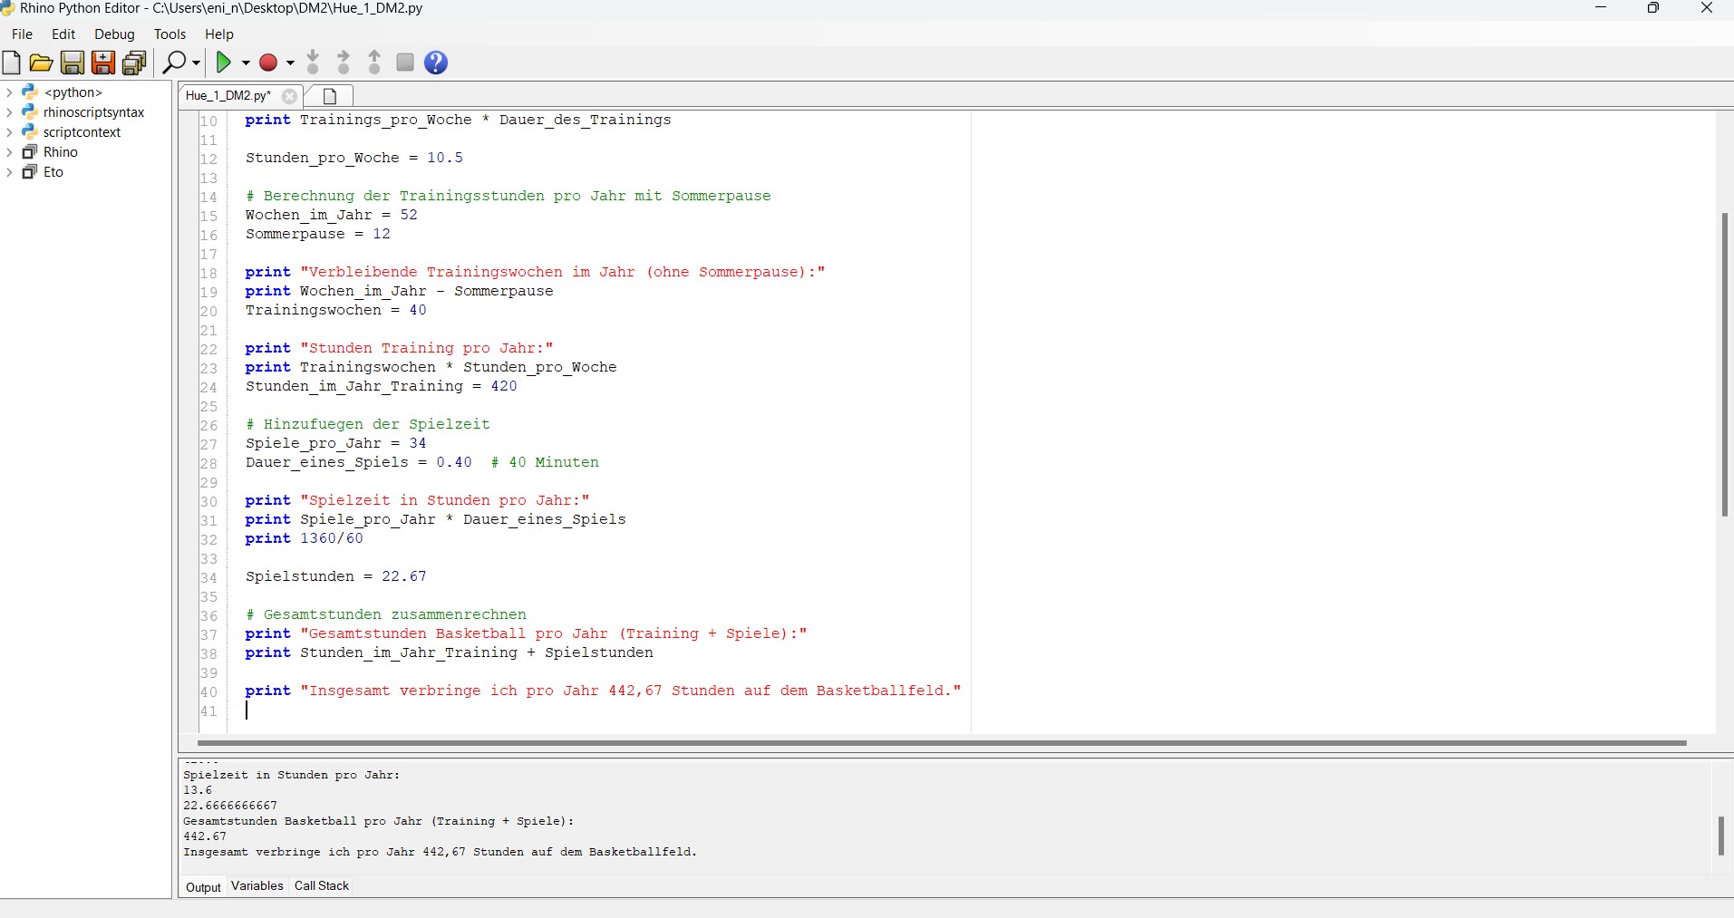
Task: Stop the running script
Action: tap(404, 63)
